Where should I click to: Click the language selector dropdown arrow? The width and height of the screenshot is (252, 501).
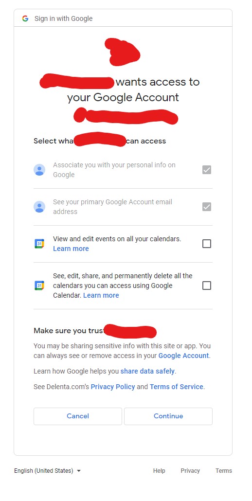[79, 471]
